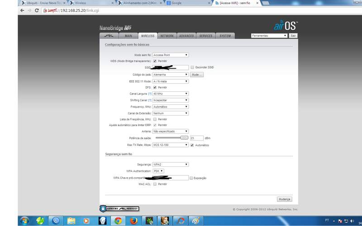Click the woman portrait taskbar icon
Viewport: 362px width, 226px height.
[165, 221]
